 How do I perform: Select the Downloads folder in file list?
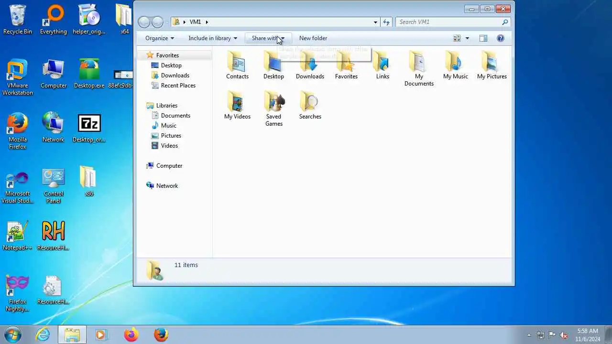[310, 64]
